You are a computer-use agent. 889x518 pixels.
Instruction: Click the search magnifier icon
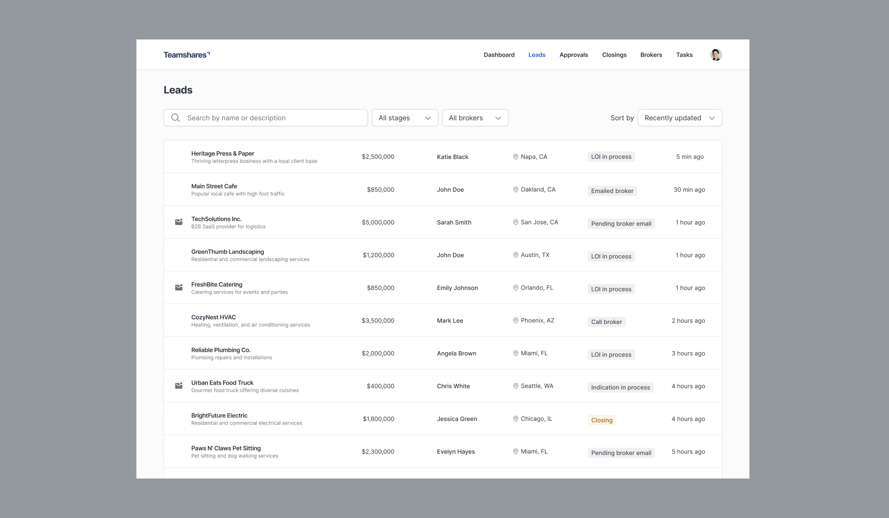(x=176, y=118)
